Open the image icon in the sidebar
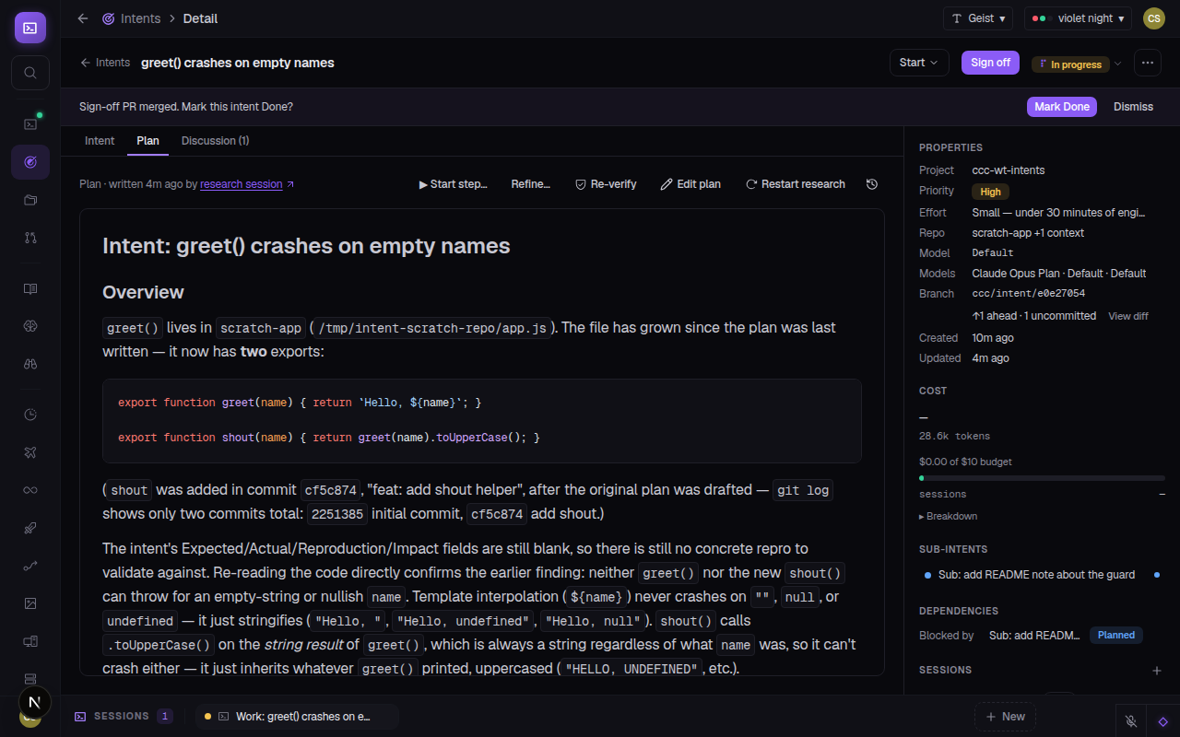Screen dimensions: 1180x737 coord(30,603)
